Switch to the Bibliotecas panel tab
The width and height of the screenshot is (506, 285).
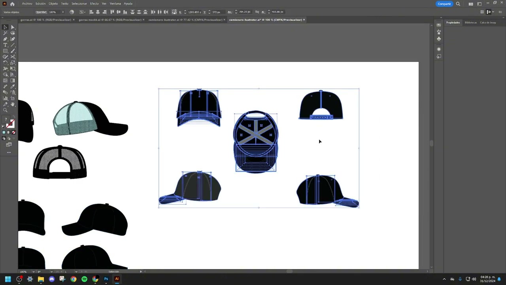(x=470, y=23)
